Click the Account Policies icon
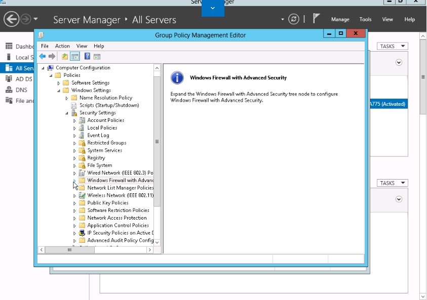 pyautogui.click(x=82, y=120)
